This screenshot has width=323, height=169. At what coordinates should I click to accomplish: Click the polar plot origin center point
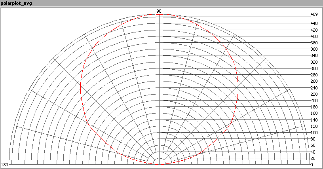pyautogui.click(x=159, y=164)
